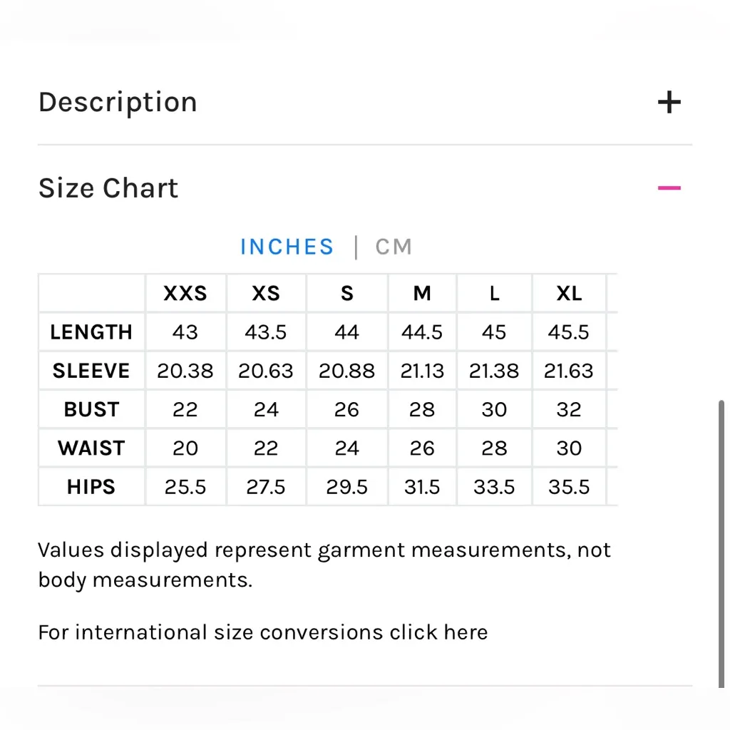Select INCHES as the measurement unit
This screenshot has height=730, width=730.
click(x=287, y=247)
